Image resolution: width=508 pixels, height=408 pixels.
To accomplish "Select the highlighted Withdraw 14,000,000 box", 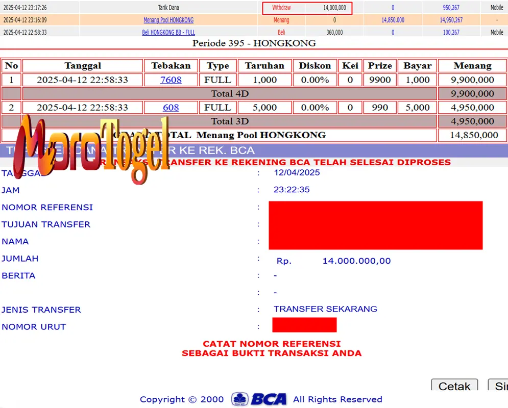I will [x=307, y=8].
